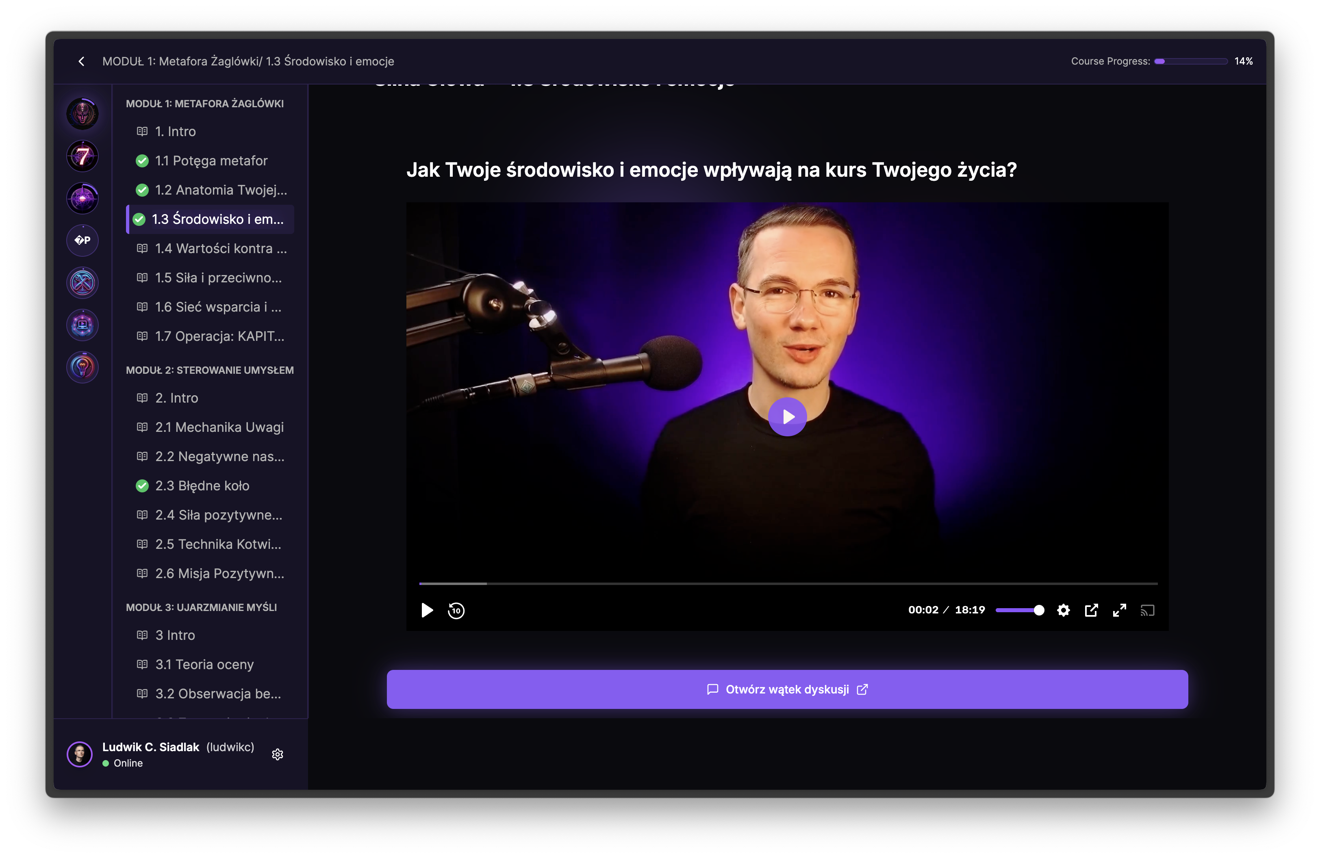The width and height of the screenshot is (1320, 858).
Task: Toggle completion check on 1.1 Potęga metafor
Action: tap(142, 161)
